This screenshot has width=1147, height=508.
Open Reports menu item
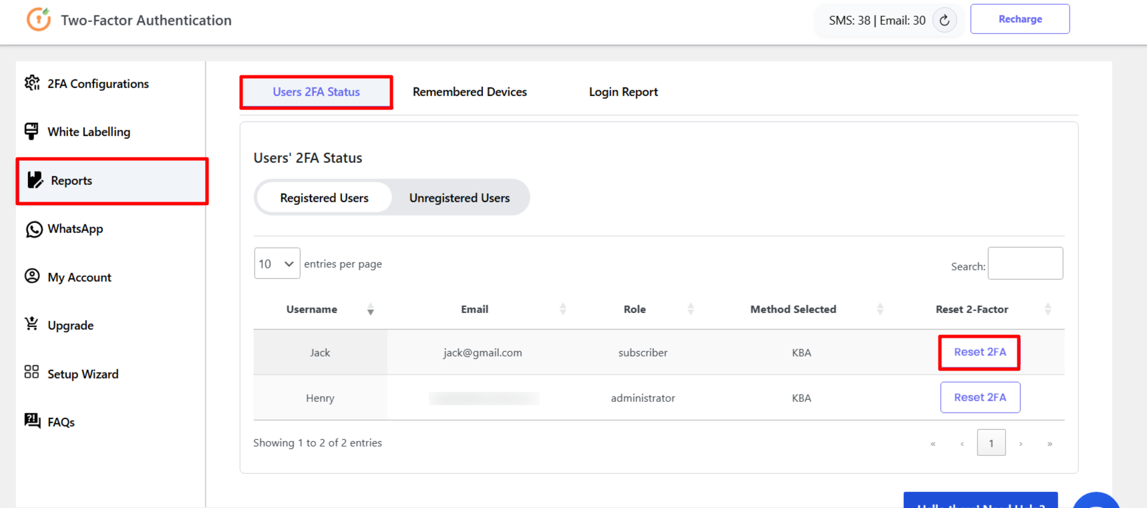112,181
